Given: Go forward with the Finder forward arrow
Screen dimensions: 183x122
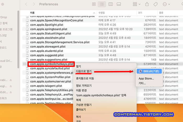Looking at the screenshot, I should (x=34, y=4).
